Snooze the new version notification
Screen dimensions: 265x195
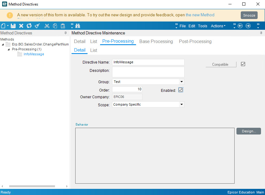[x=249, y=15]
